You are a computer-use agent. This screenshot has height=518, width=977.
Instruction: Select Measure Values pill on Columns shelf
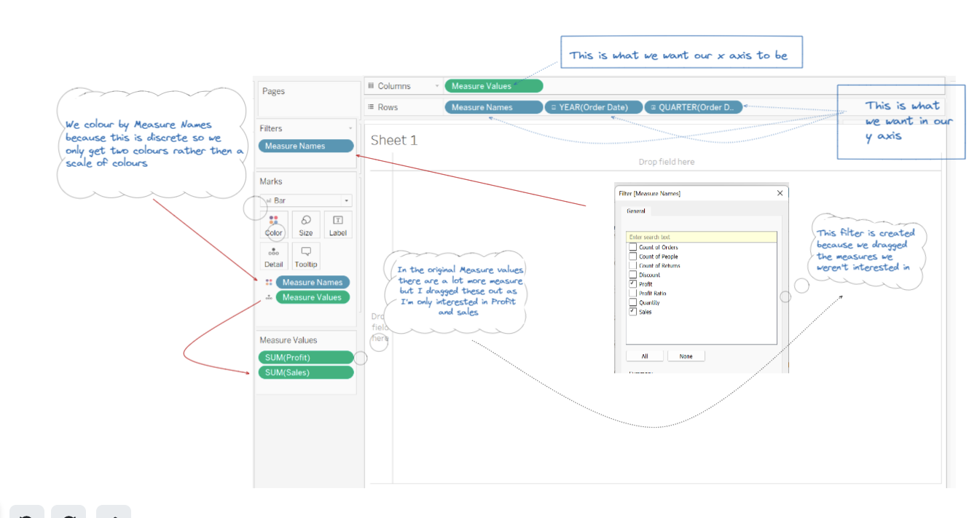[x=494, y=86]
